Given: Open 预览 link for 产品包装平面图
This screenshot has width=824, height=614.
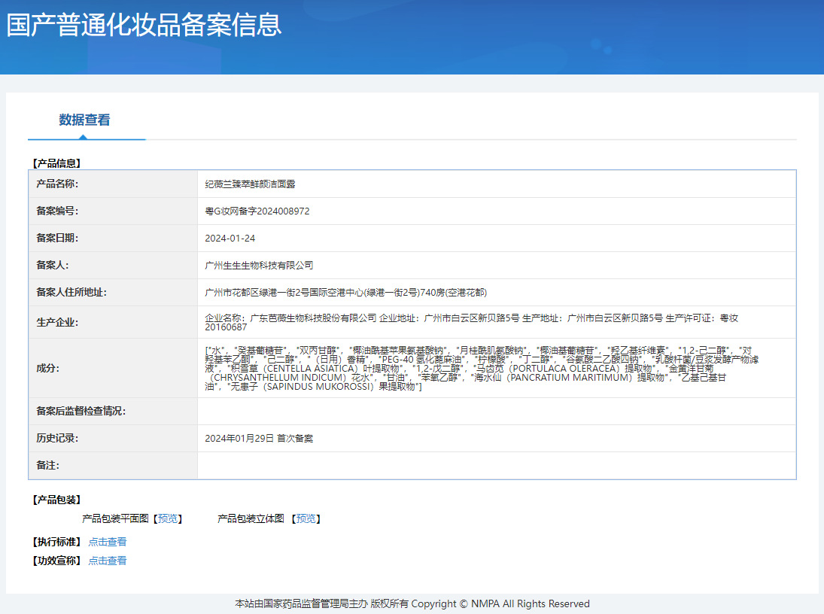Looking at the screenshot, I should (x=168, y=519).
